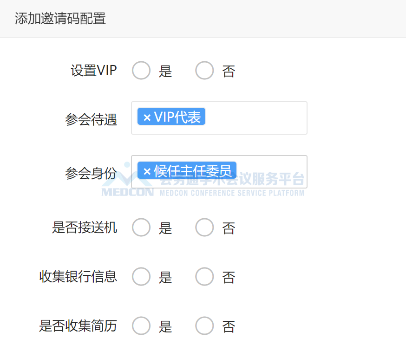The height and width of the screenshot is (358, 406).
Task: Click the 设置VIP field label
Action: click(x=94, y=71)
